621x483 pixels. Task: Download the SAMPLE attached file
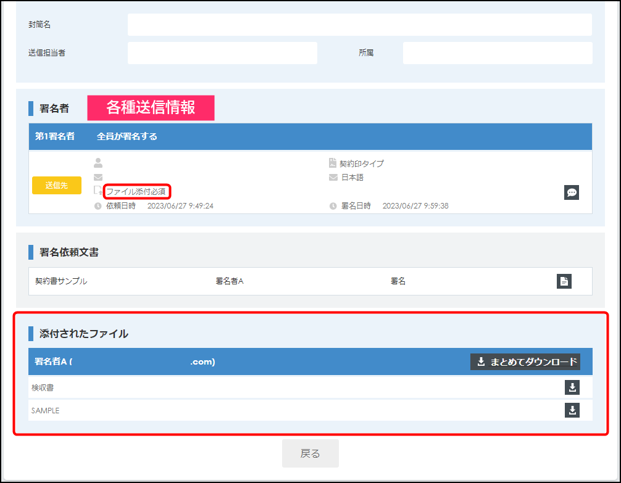(x=572, y=410)
